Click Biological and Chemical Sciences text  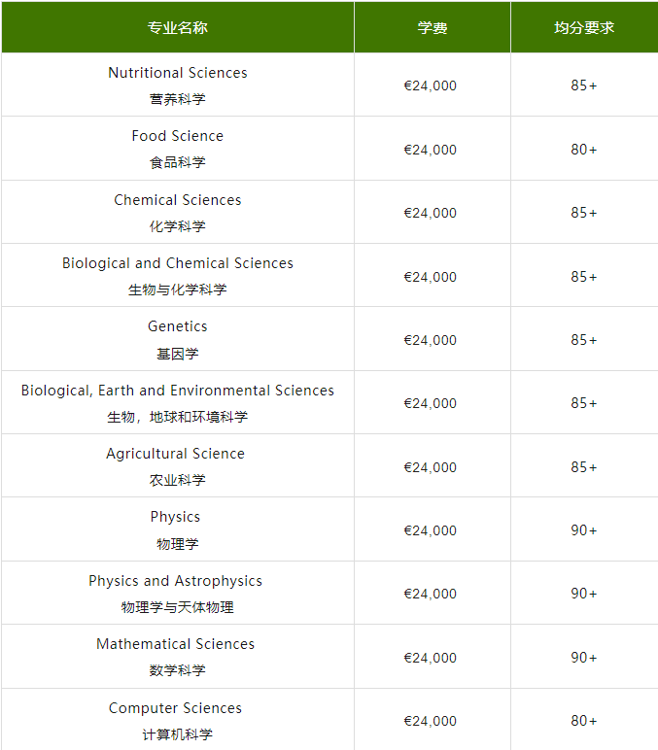178,263
